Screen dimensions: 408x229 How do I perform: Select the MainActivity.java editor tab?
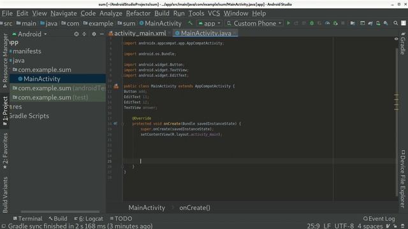205,33
